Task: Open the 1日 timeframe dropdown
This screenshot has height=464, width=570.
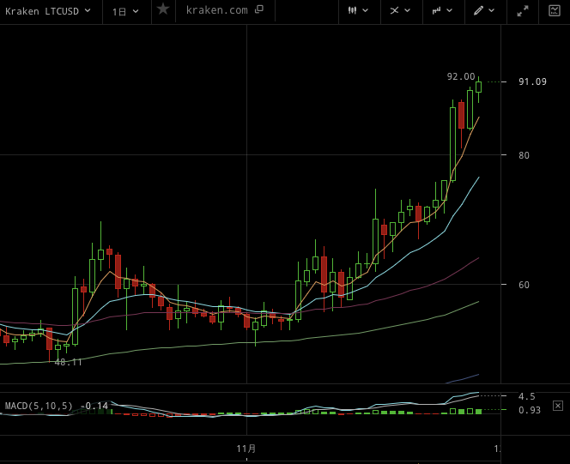Action: (125, 12)
